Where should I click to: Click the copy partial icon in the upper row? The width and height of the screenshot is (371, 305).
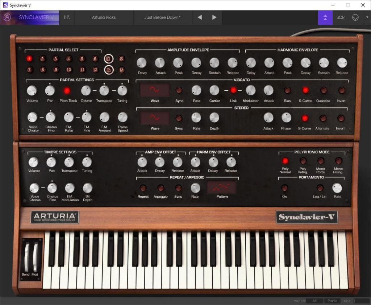point(109,59)
